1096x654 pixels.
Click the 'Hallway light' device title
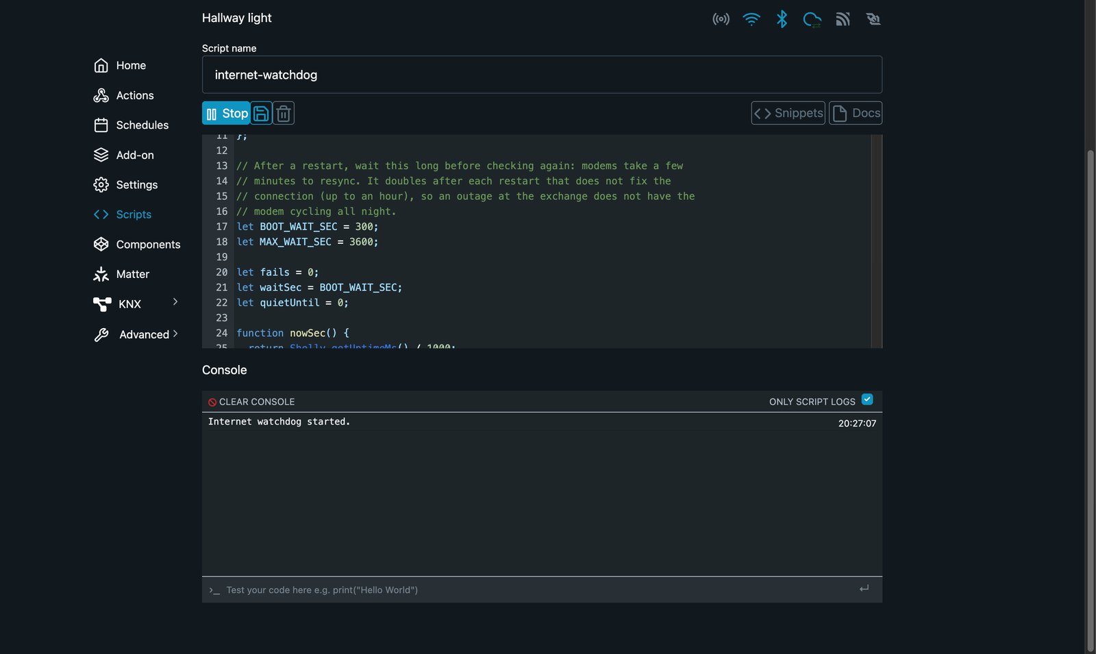(x=237, y=18)
